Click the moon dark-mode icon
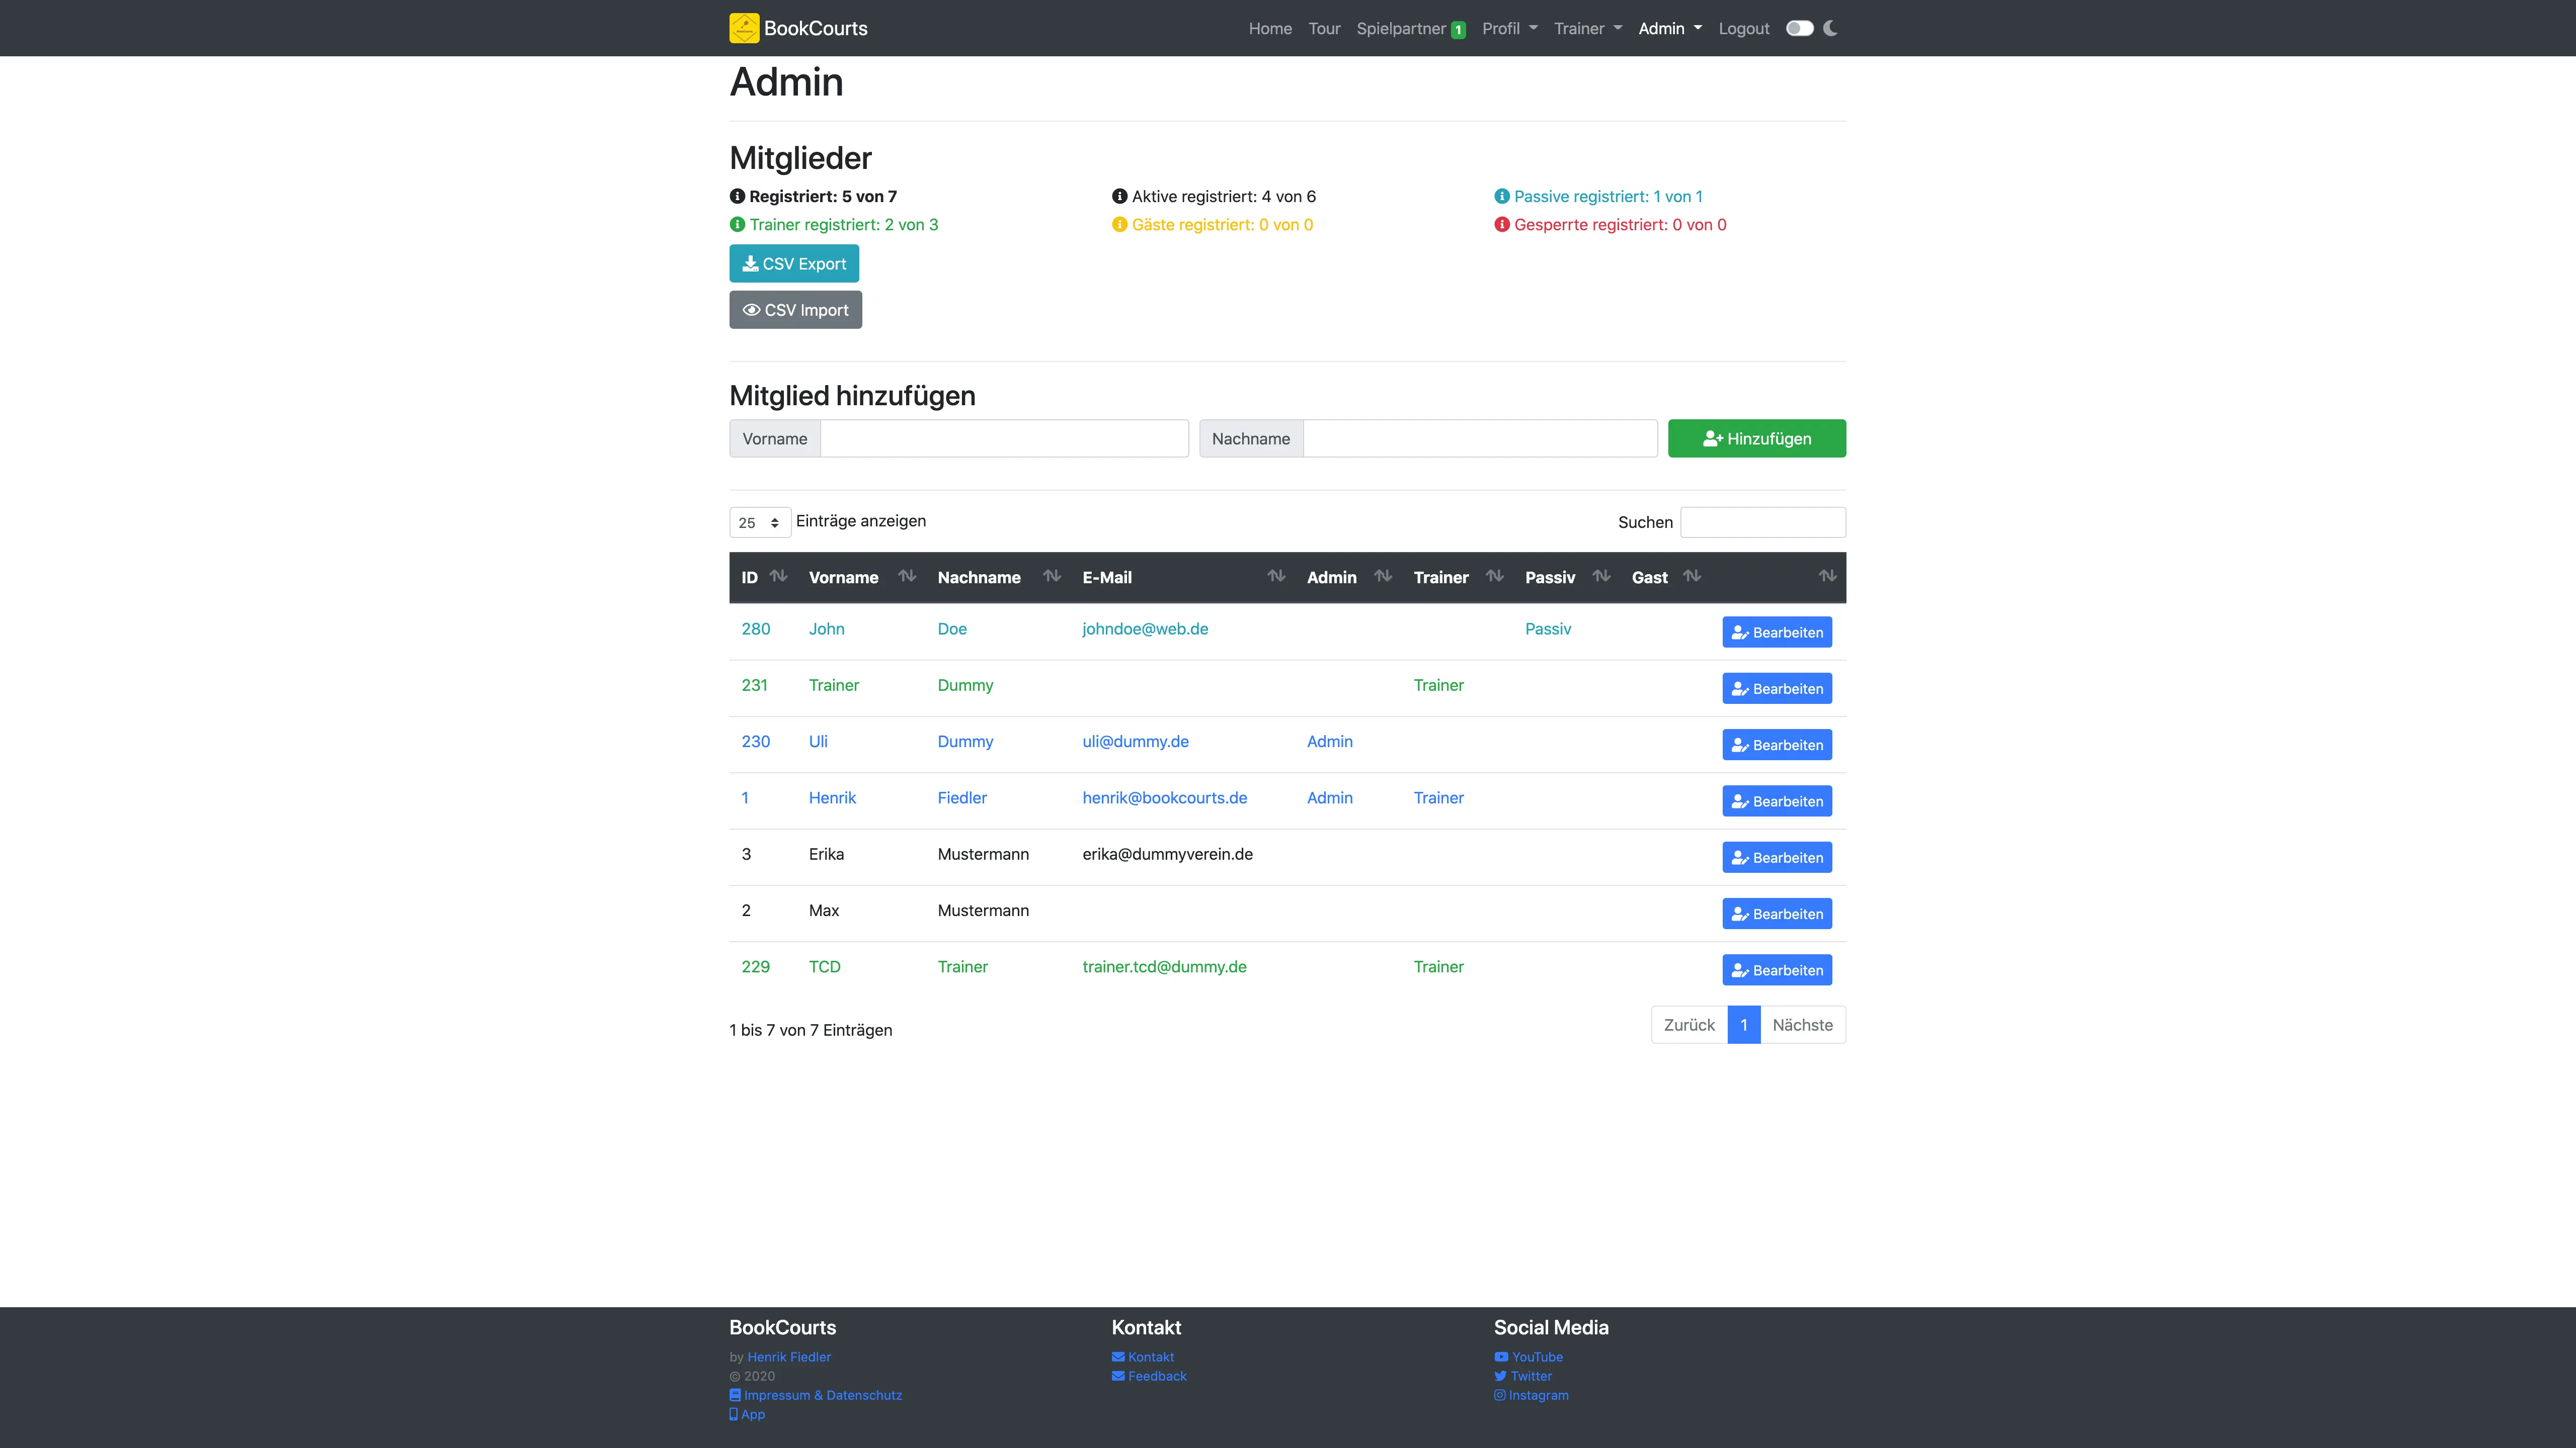 [x=1830, y=28]
